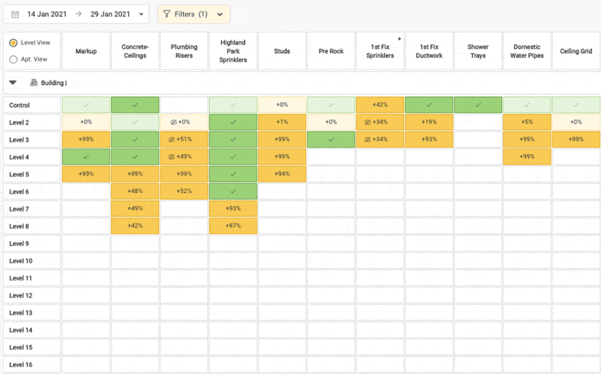Click the Building icon in the tree row
Image resolution: width=601 pixels, height=374 pixels.
pos(33,83)
